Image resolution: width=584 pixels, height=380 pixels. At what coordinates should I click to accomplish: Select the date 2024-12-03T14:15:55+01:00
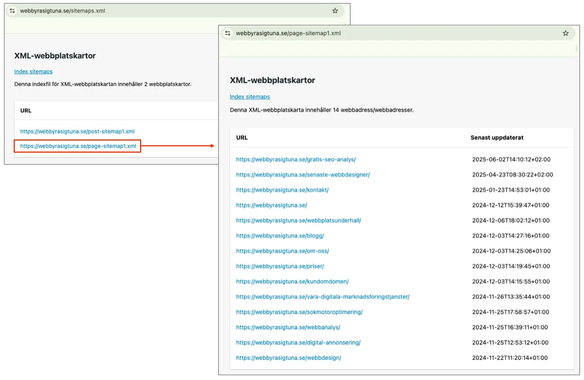pyautogui.click(x=511, y=282)
